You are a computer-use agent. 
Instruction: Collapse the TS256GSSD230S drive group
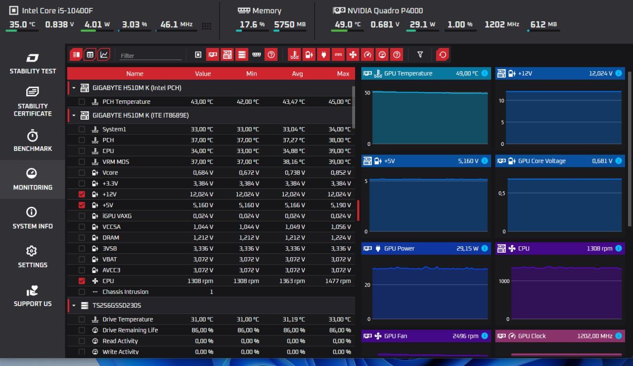click(x=74, y=306)
